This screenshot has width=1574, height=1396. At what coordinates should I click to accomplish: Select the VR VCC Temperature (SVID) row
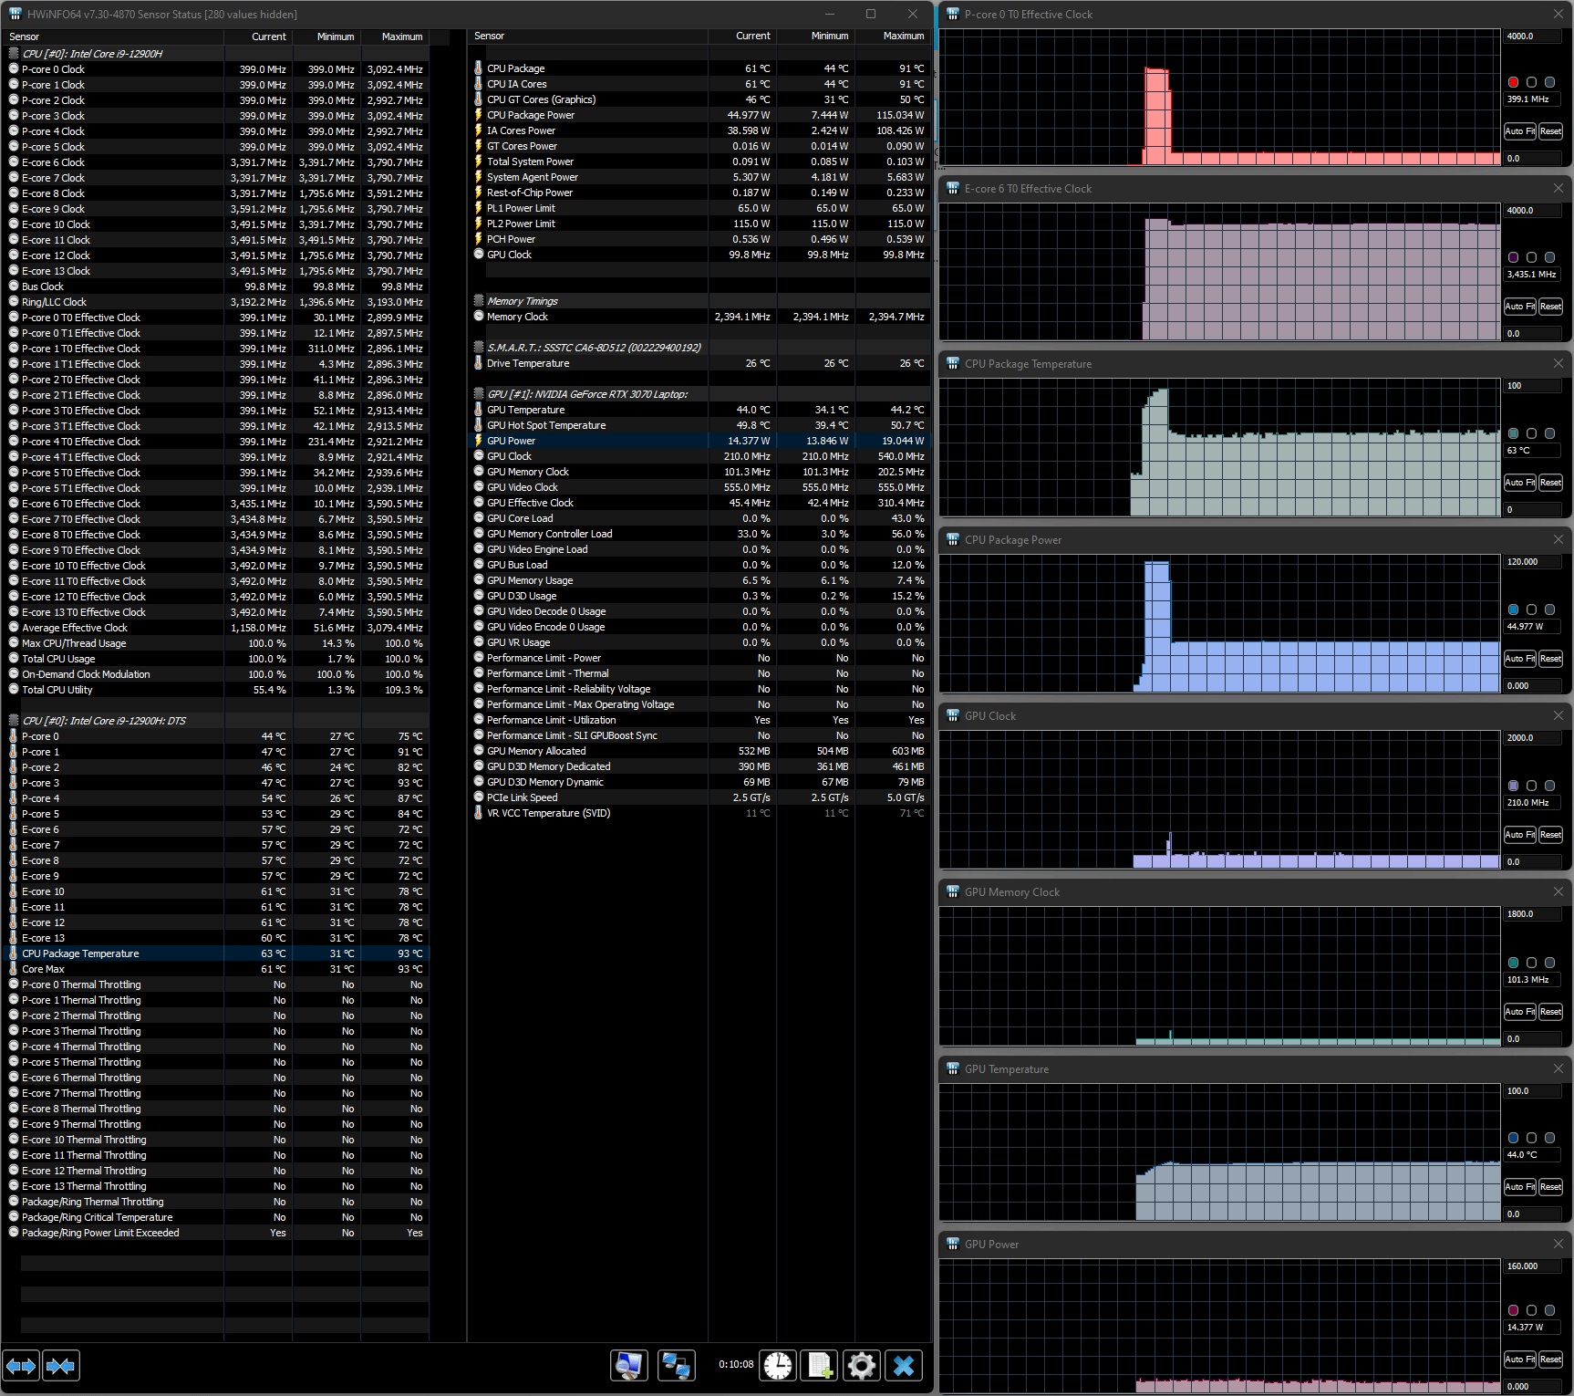pyautogui.click(x=700, y=813)
